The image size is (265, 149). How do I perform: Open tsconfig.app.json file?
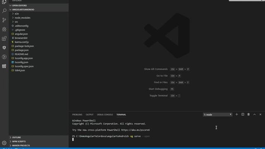[39, 58]
